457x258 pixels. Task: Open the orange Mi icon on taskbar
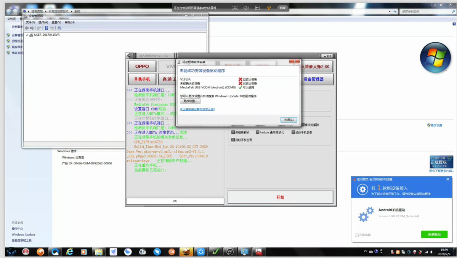[172, 252]
